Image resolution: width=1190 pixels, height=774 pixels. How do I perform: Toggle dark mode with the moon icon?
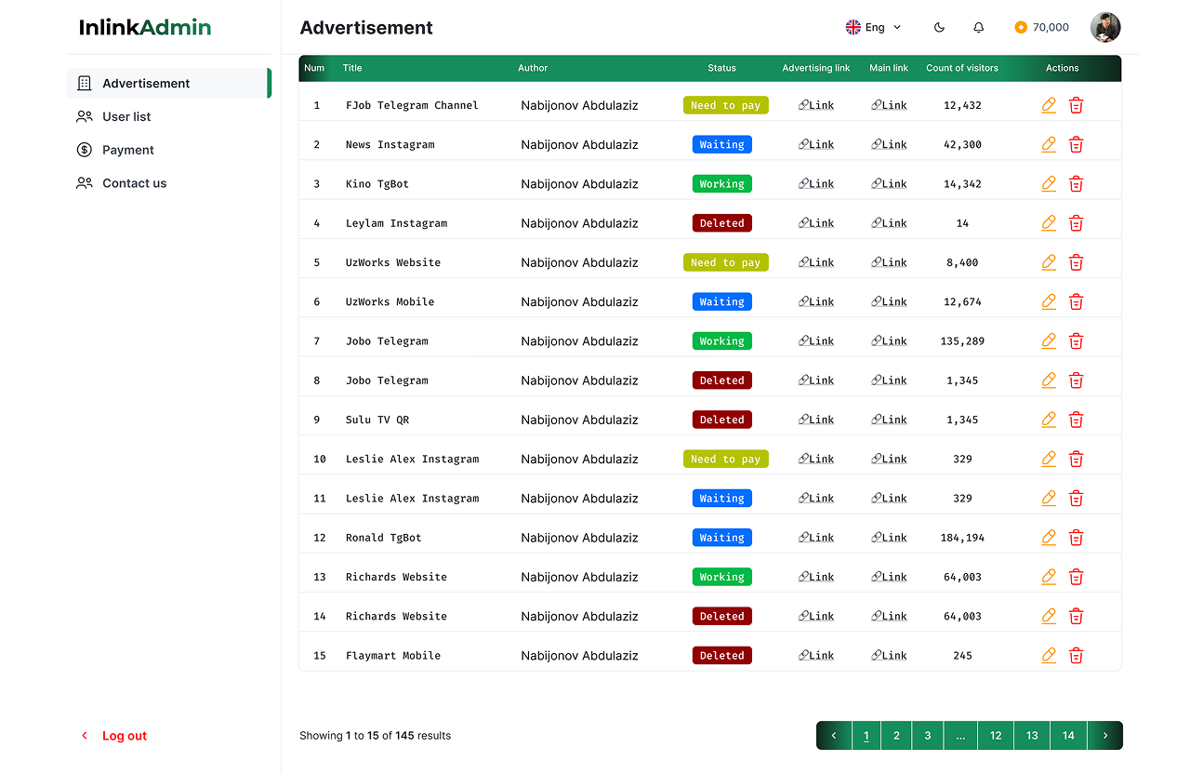[939, 28]
